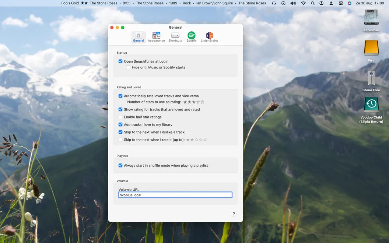Zoom the General preferences window with green button

[123, 28]
